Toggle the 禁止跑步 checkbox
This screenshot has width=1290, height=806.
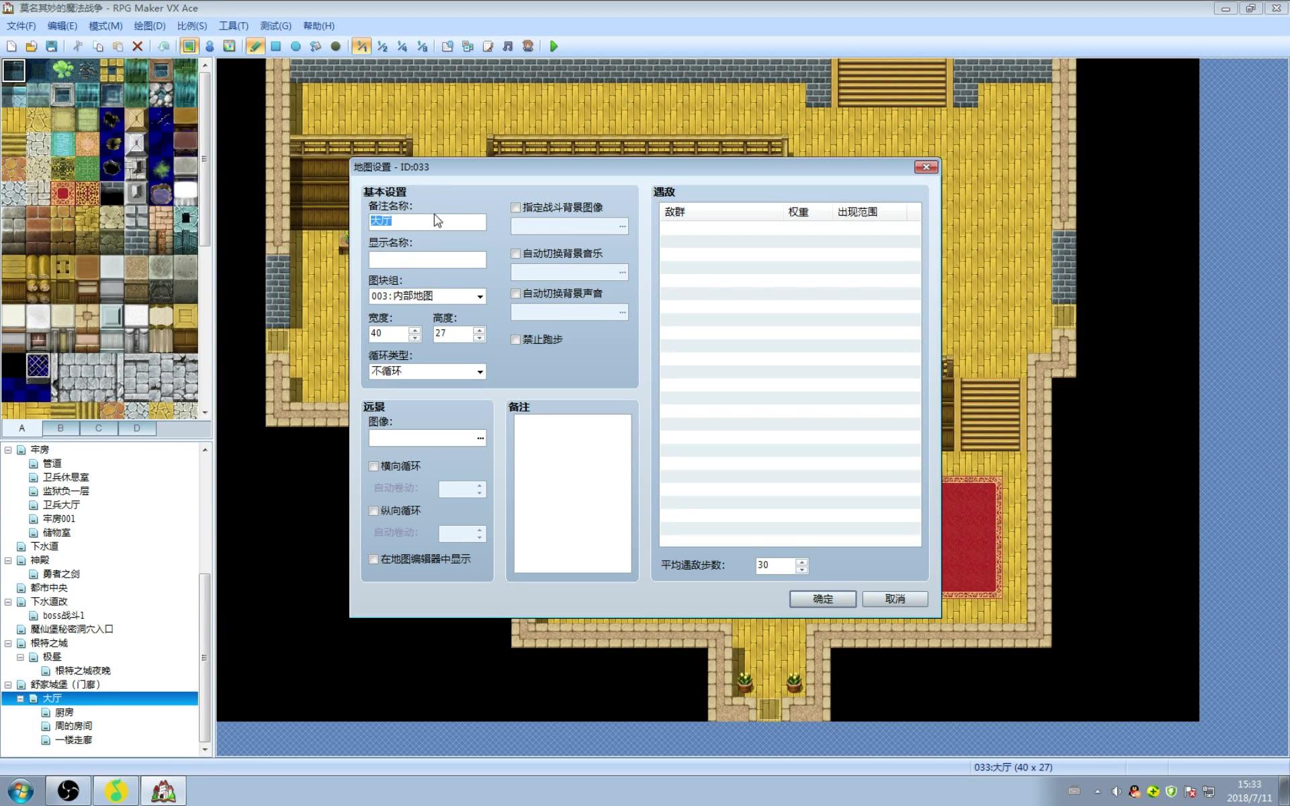click(515, 340)
